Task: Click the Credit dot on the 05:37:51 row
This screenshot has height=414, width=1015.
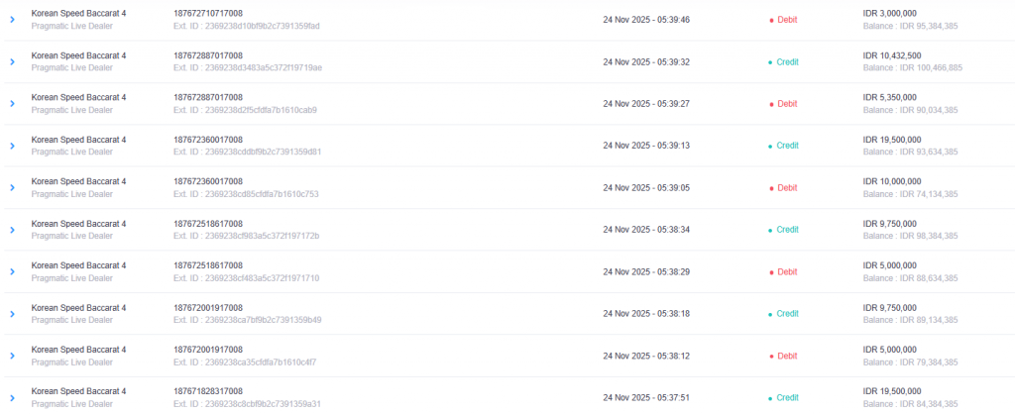Action: click(x=771, y=398)
